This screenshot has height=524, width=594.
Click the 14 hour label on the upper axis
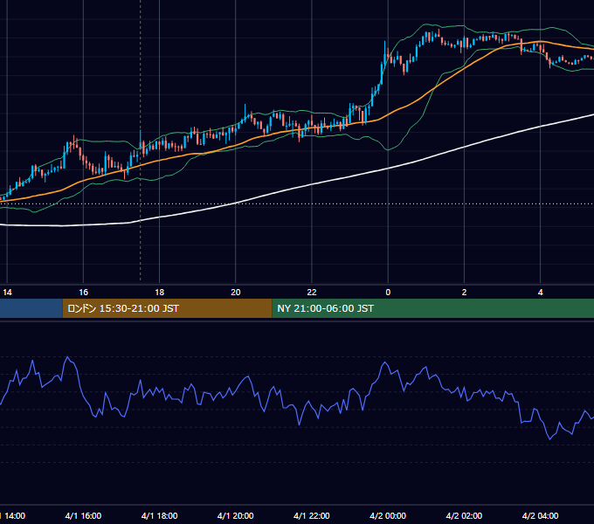[x=7, y=293]
